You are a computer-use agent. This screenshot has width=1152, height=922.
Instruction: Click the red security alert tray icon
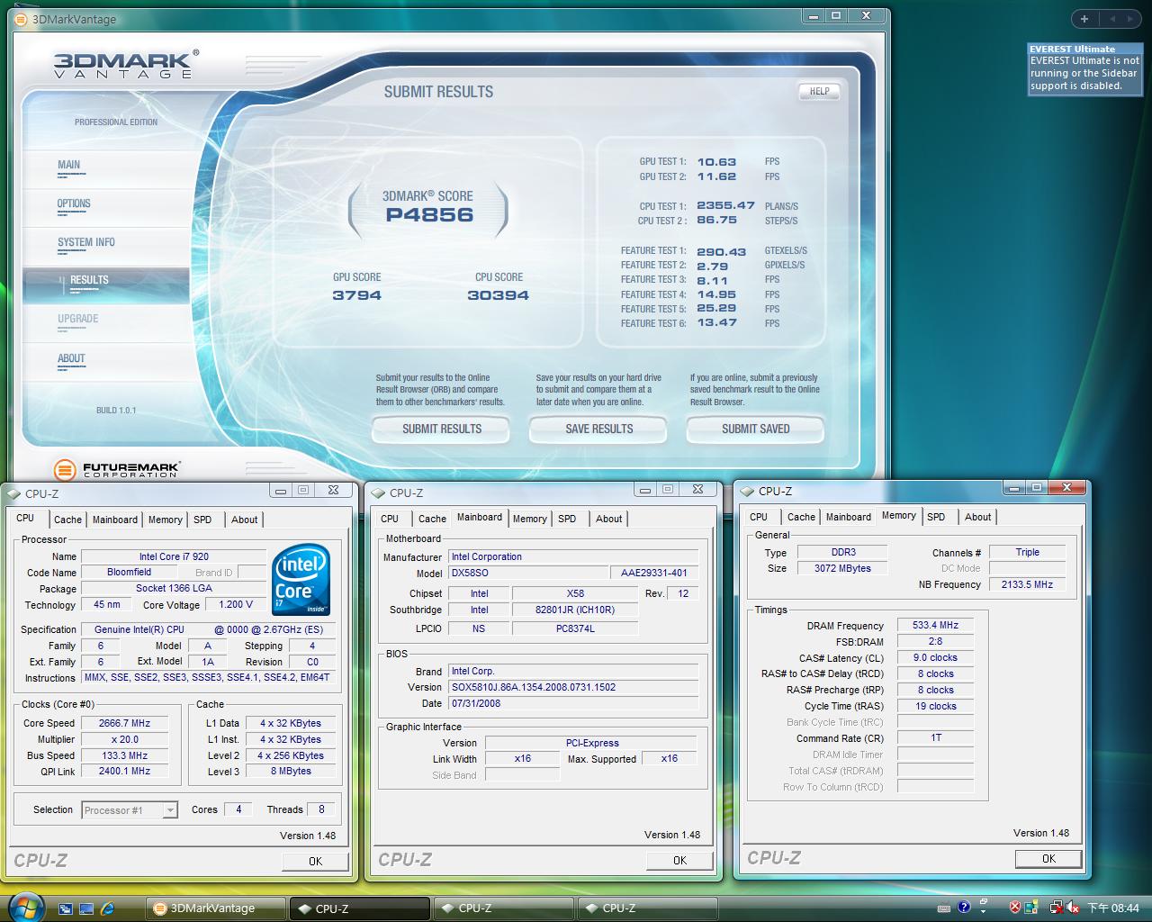coord(1015,908)
